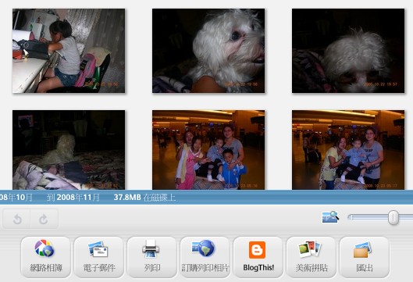The width and height of the screenshot is (413, 282).
Task: Select dog sitting on bed photo
Action: [x=69, y=150]
